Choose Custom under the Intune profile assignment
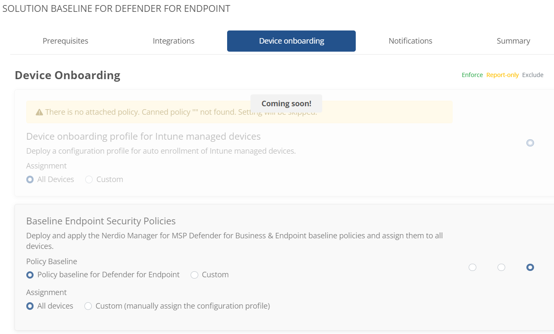 click(89, 179)
